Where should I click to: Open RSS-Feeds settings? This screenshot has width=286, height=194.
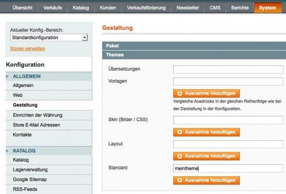49,189
